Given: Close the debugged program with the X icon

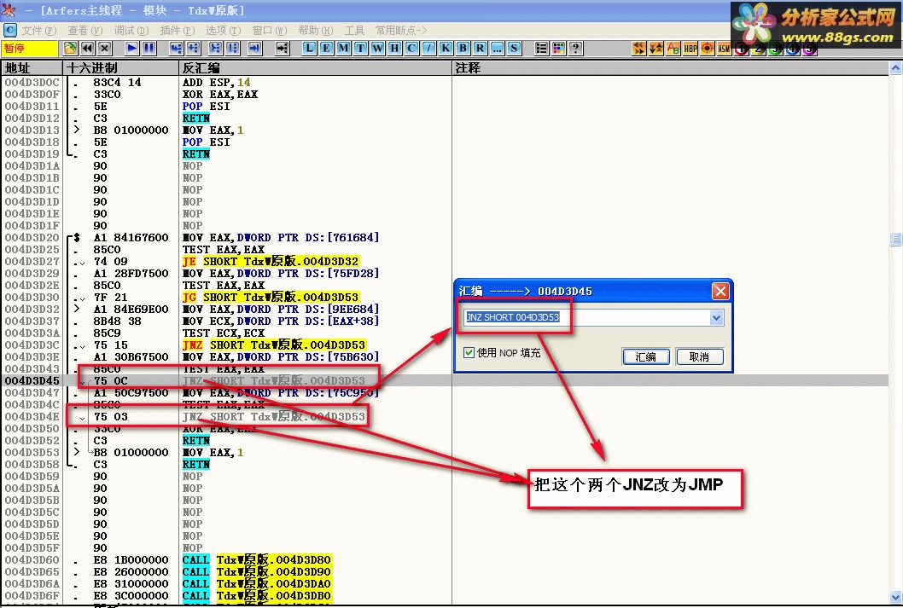Looking at the screenshot, I should (x=105, y=49).
